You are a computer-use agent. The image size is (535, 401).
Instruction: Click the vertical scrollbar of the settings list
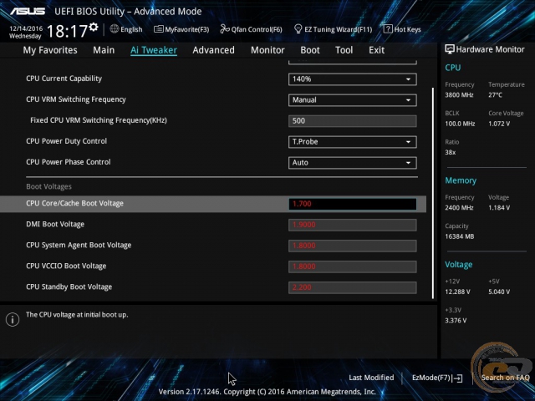433,193
